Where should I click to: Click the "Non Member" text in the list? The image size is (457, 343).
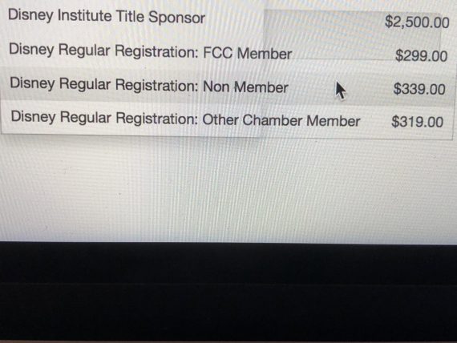pos(245,87)
